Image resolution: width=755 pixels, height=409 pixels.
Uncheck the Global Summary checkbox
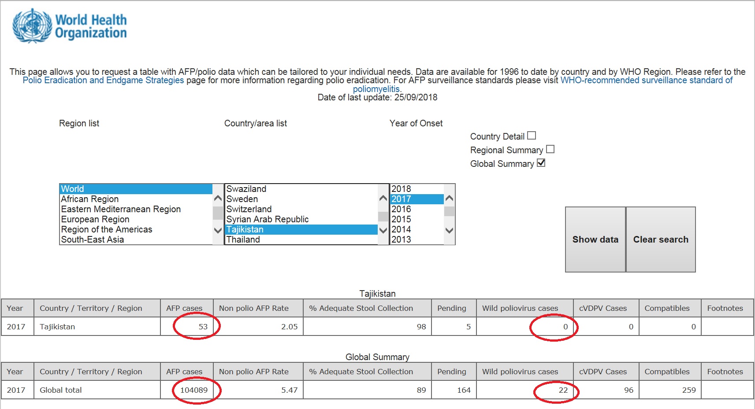coord(541,163)
